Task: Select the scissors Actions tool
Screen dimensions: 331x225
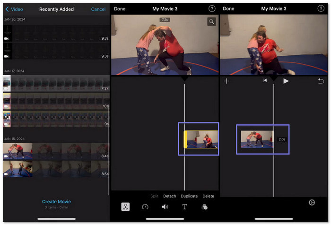Action: [125, 207]
